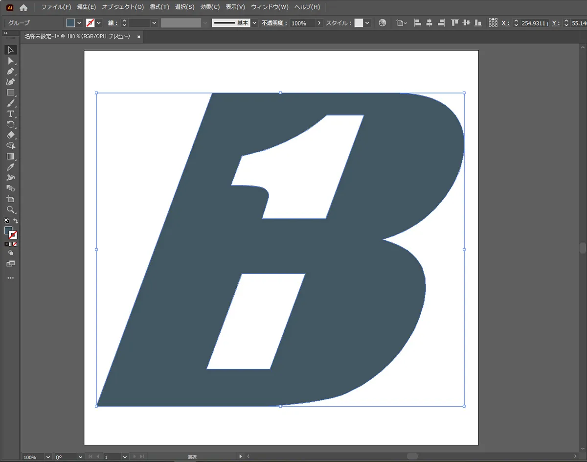Swap fill and stroke colors
Viewport: 587px width, 462px height.
(x=16, y=221)
